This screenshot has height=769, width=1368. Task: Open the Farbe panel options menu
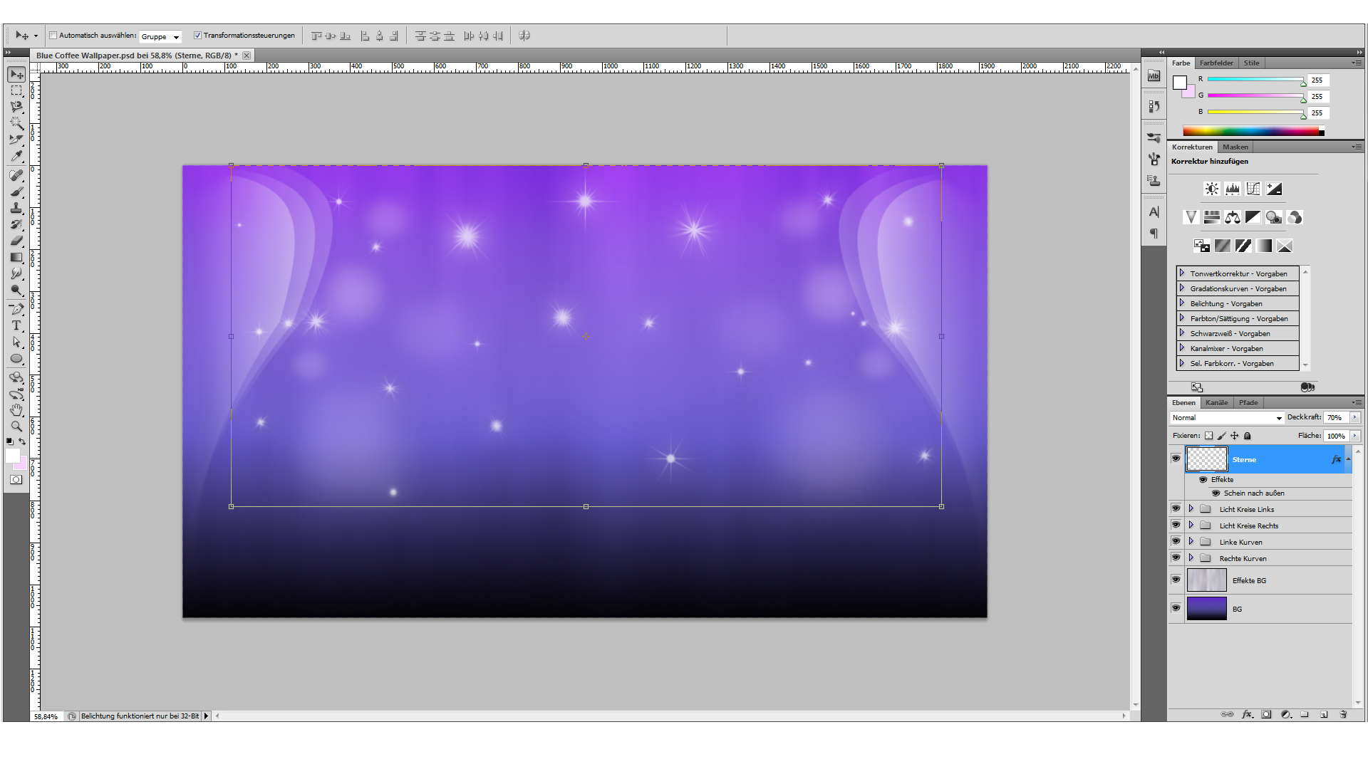(x=1356, y=63)
